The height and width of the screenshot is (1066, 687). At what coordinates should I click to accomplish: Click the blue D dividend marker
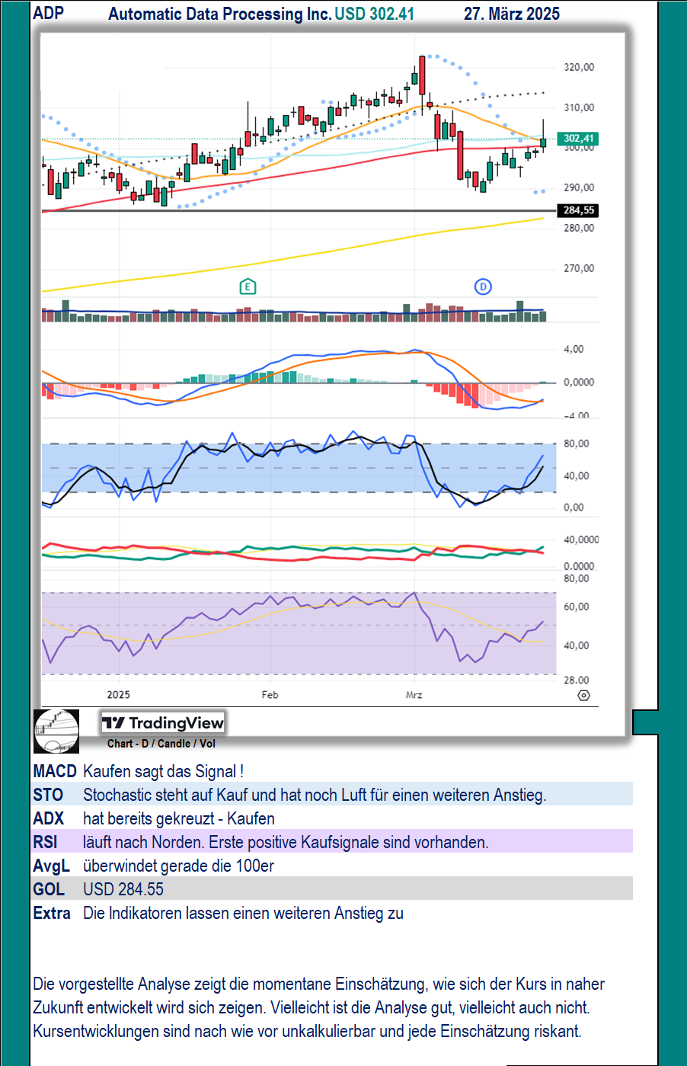(483, 287)
